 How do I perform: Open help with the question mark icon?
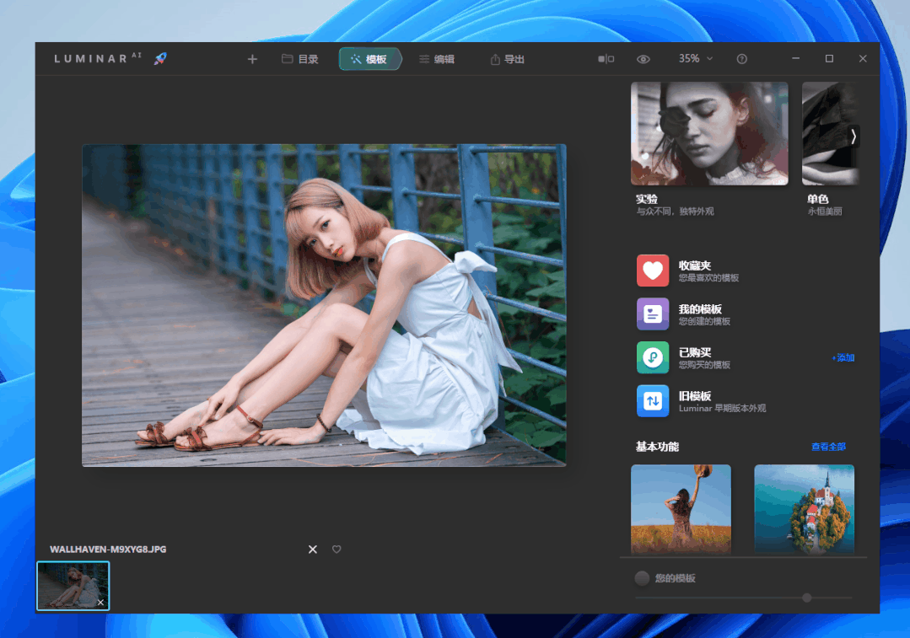(741, 59)
